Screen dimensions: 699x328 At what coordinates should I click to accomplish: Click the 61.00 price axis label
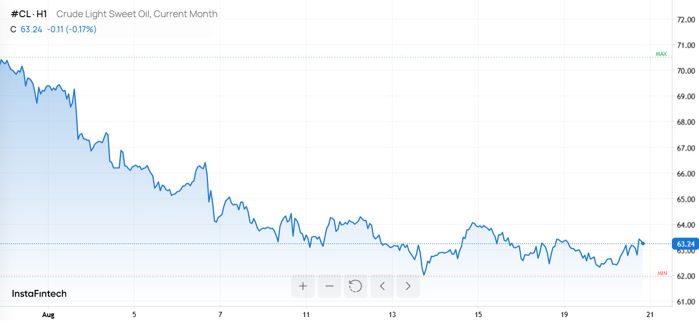(x=685, y=301)
